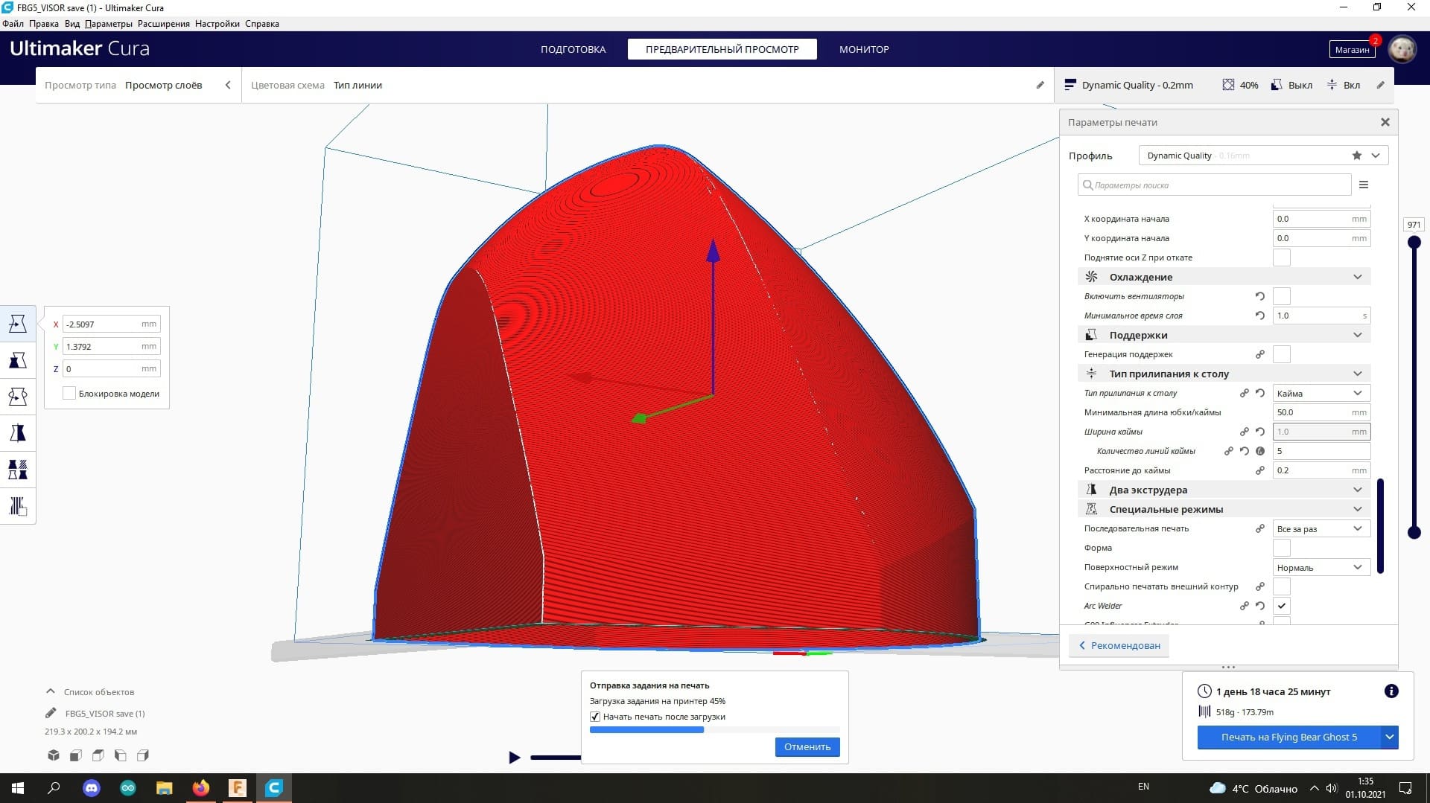This screenshot has height=803, width=1430.
Task: Switch to 'МОНИТОР' stage tab
Action: click(x=864, y=49)
